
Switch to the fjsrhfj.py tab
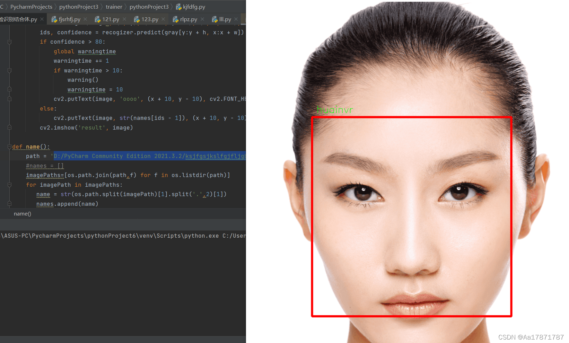tap(69, 19)
